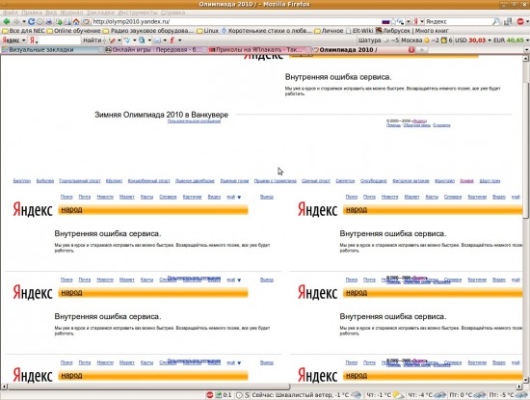Click the Найти button in Yandex bar
The height and width of the screenshot is (400, 530).
(x=92, y=40)
